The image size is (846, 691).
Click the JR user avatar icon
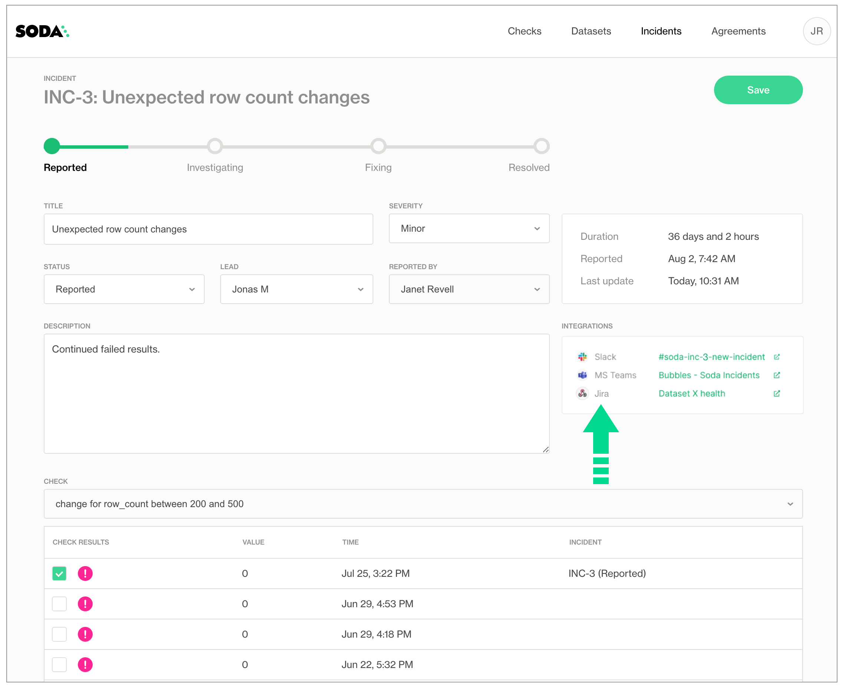pos(816,31)
